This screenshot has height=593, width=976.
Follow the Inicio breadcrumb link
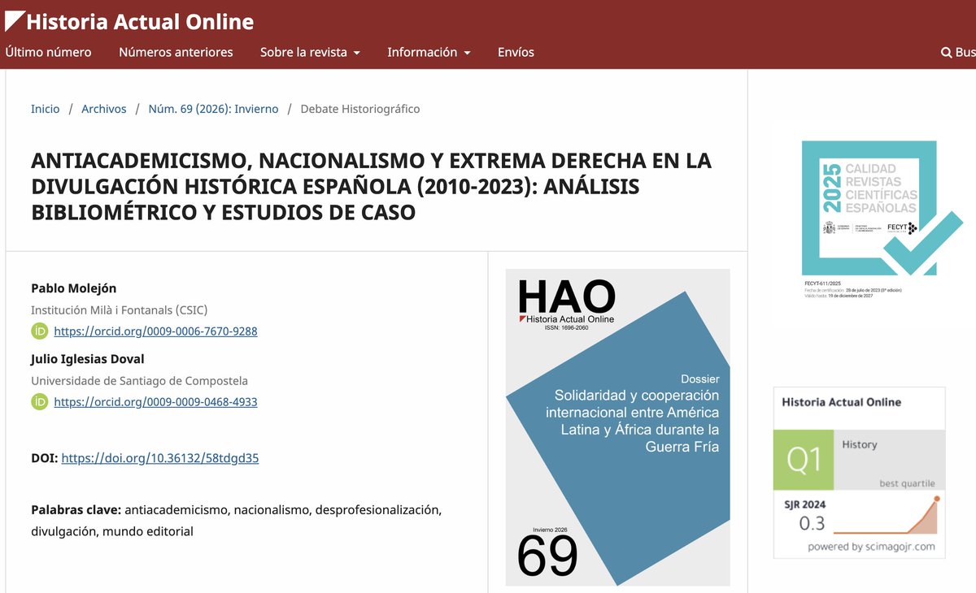(x=46, y=109)
